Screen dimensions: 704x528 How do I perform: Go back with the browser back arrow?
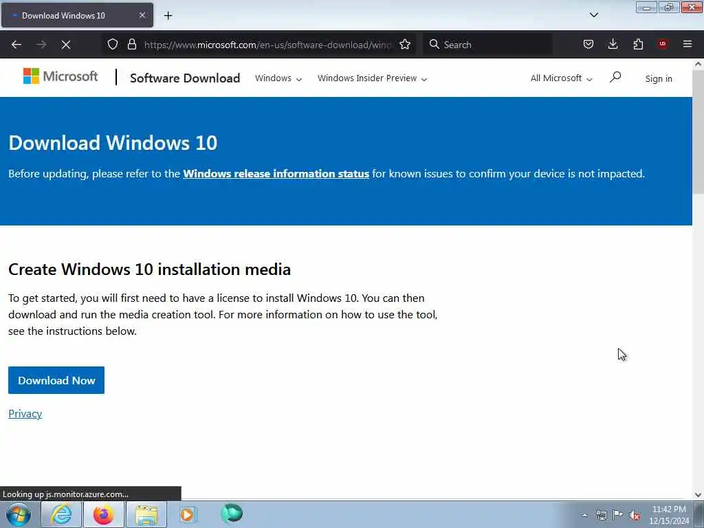click(x=16, y=45)
